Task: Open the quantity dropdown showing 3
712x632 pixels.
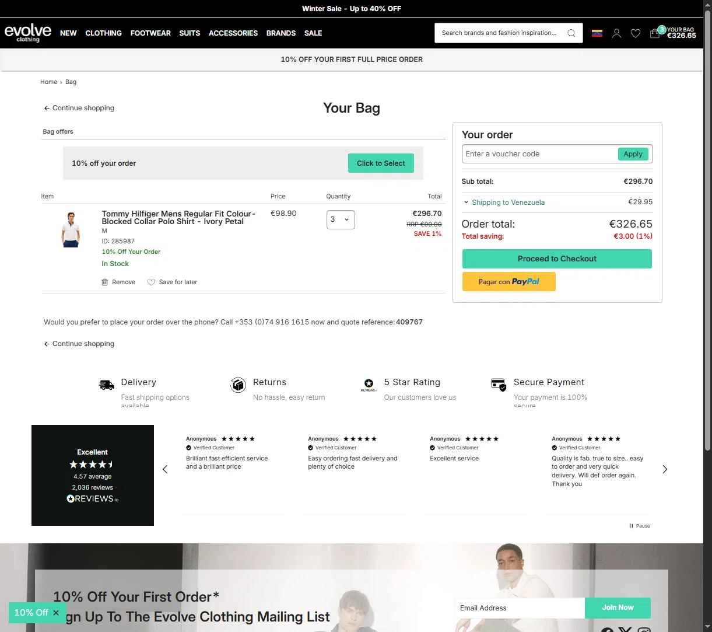Action: pyautogui.click(x=341, y=219)
